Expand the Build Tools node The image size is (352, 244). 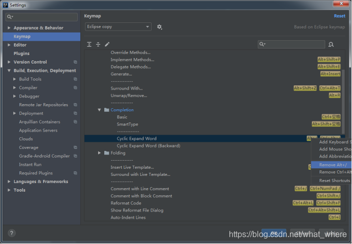[x=14, y=79]
